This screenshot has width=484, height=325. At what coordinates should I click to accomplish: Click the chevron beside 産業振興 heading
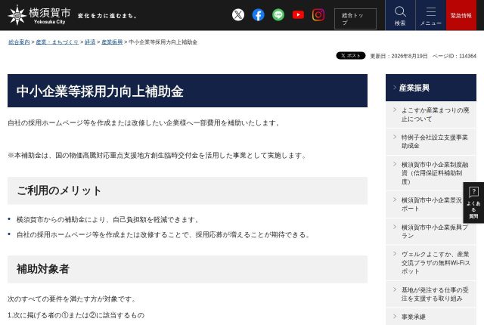pyautogui.click(x=395, y=88)
